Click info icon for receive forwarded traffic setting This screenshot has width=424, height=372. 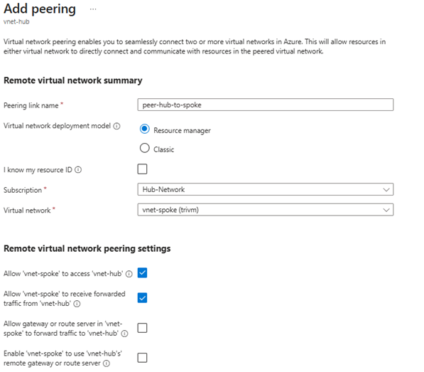(77, 304)
